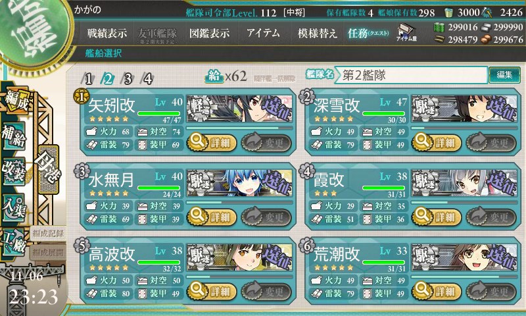Click the 編集 fleet name button
526x316 pixels.
click(504, 75)
